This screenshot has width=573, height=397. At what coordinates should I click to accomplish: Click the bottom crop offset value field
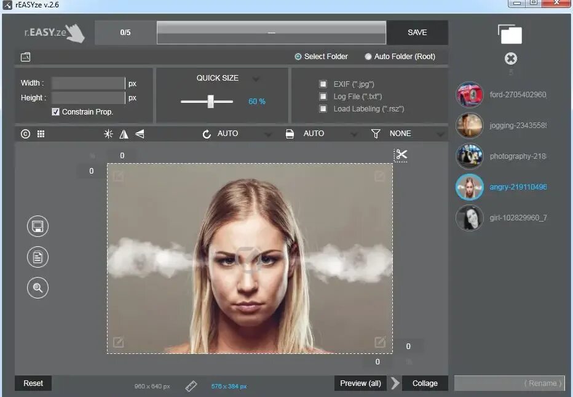tap(377, 361)
